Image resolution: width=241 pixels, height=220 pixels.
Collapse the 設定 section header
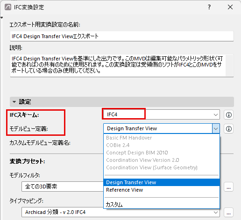(122, 102)
